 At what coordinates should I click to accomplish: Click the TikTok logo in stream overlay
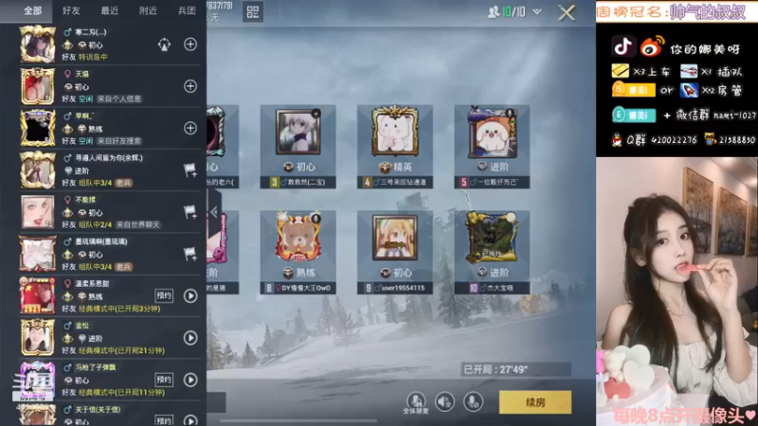623,46
